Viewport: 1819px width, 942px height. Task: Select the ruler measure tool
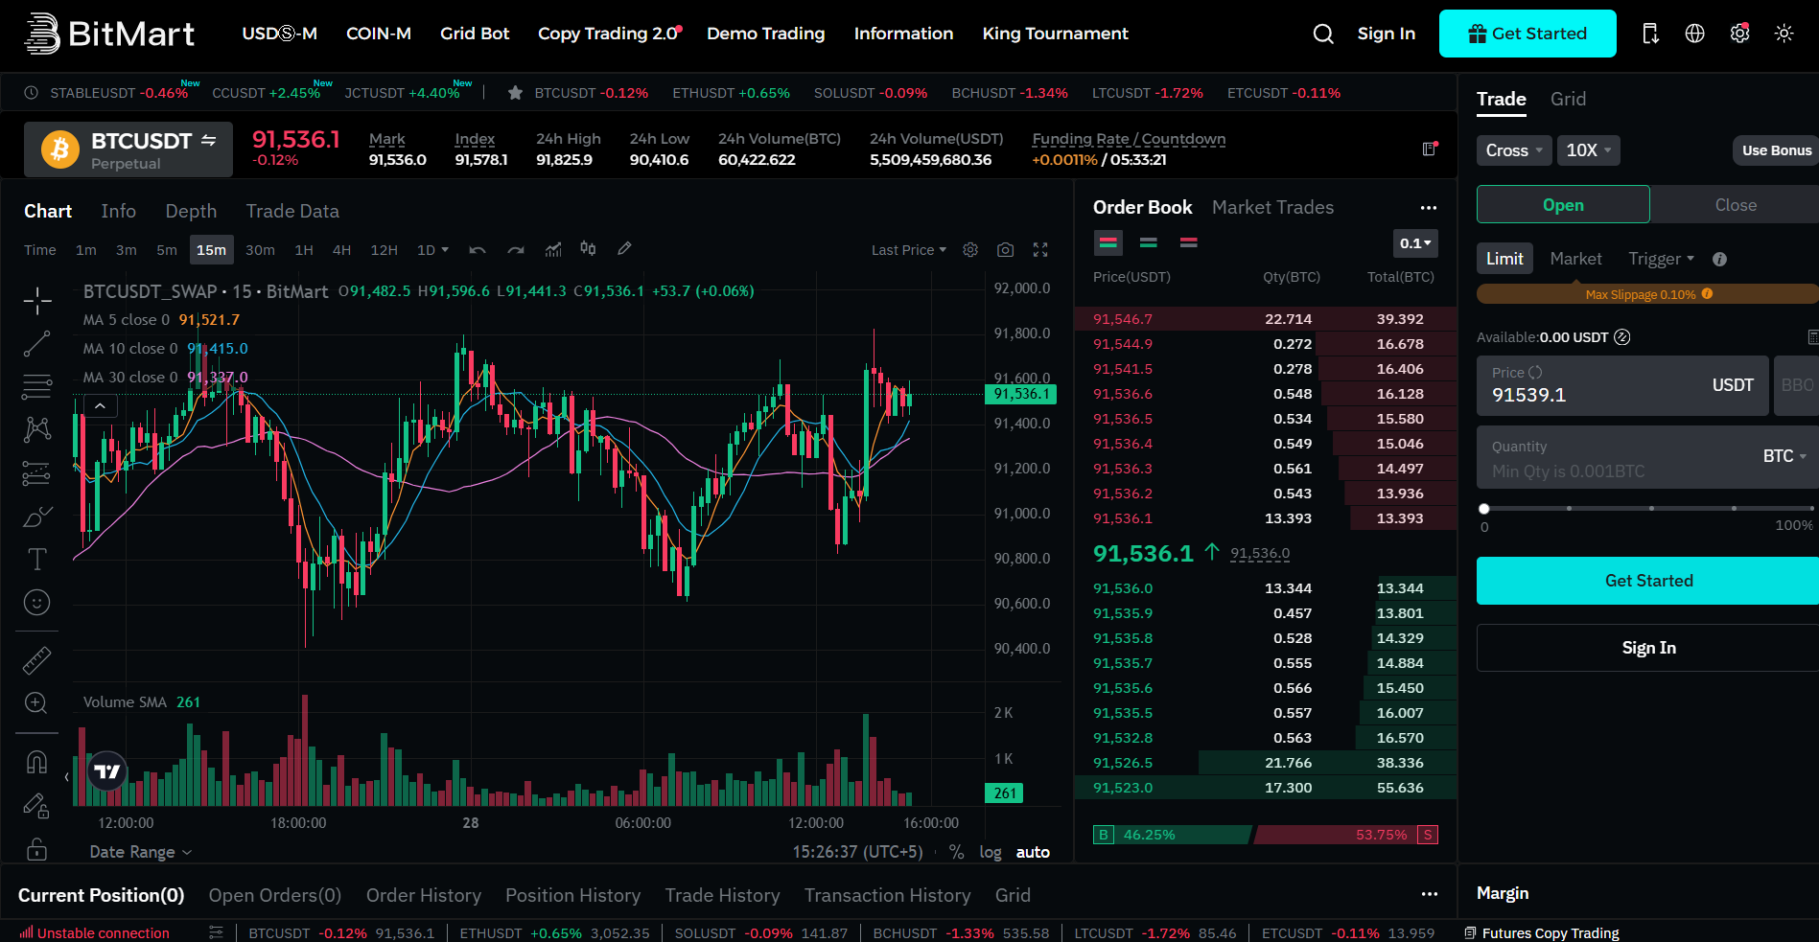(36, 659)
